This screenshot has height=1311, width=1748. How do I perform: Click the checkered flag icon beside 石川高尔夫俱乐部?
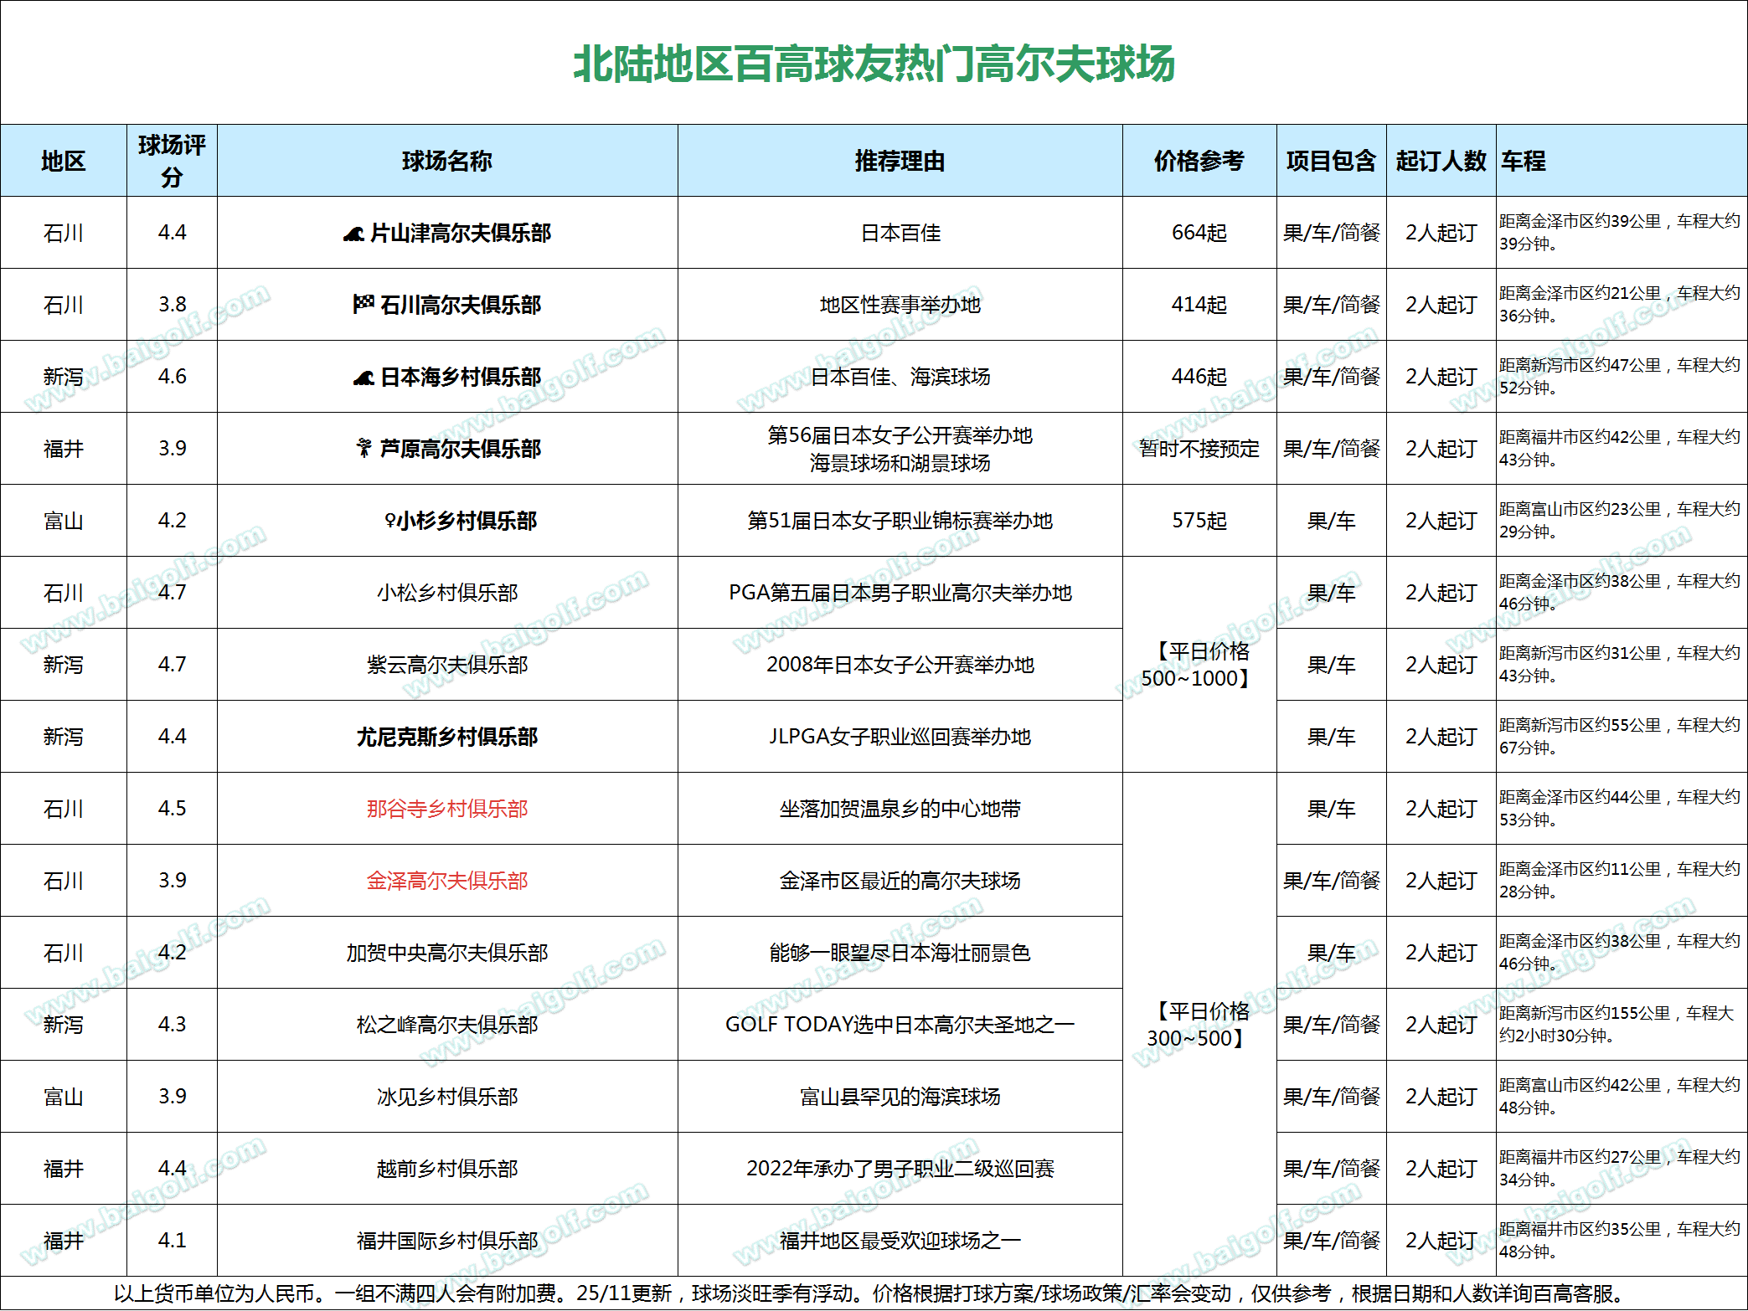(364, 304)
